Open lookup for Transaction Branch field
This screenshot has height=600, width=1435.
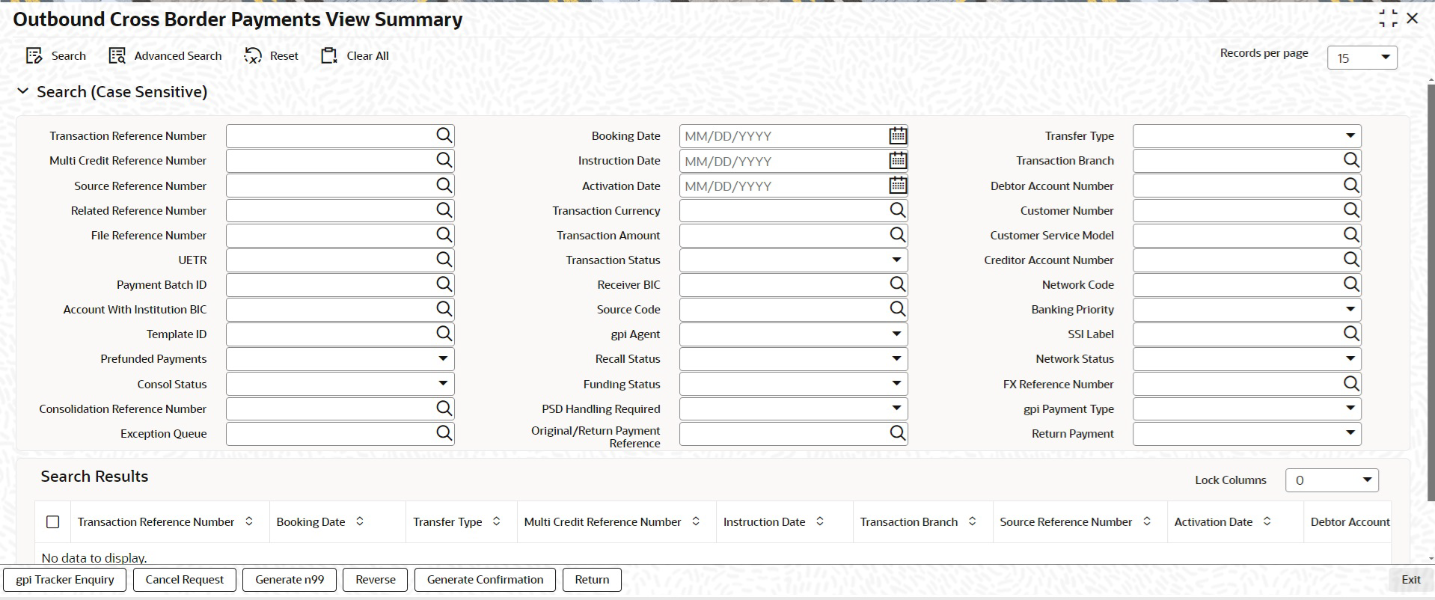pos(1351,160)
